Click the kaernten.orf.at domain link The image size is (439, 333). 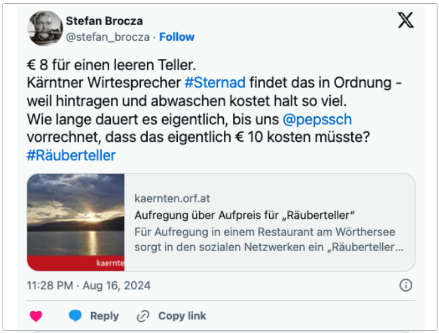172,199
